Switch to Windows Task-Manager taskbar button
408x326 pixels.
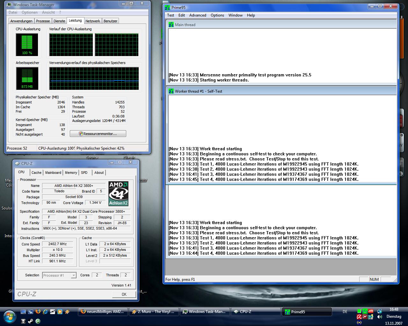[205, 312]
